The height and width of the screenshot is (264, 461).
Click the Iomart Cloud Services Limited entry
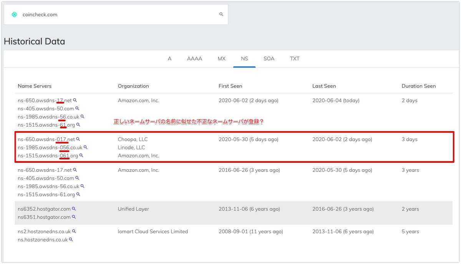click(153, 231)
